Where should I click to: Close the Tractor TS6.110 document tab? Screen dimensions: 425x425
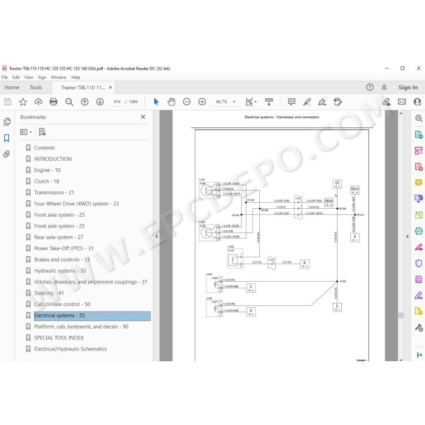tap(110, 87)
